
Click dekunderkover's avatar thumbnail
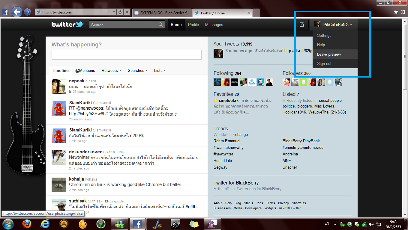pyautogui.click(x=59, y=158)
